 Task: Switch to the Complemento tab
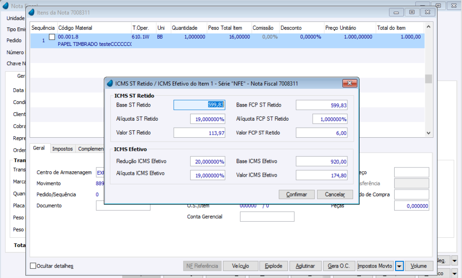coord(91,149)
